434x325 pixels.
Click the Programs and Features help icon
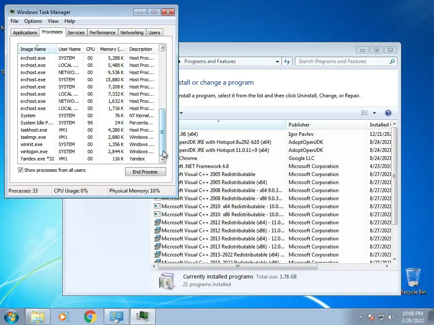pyautogui.click(x=388, y=113)
